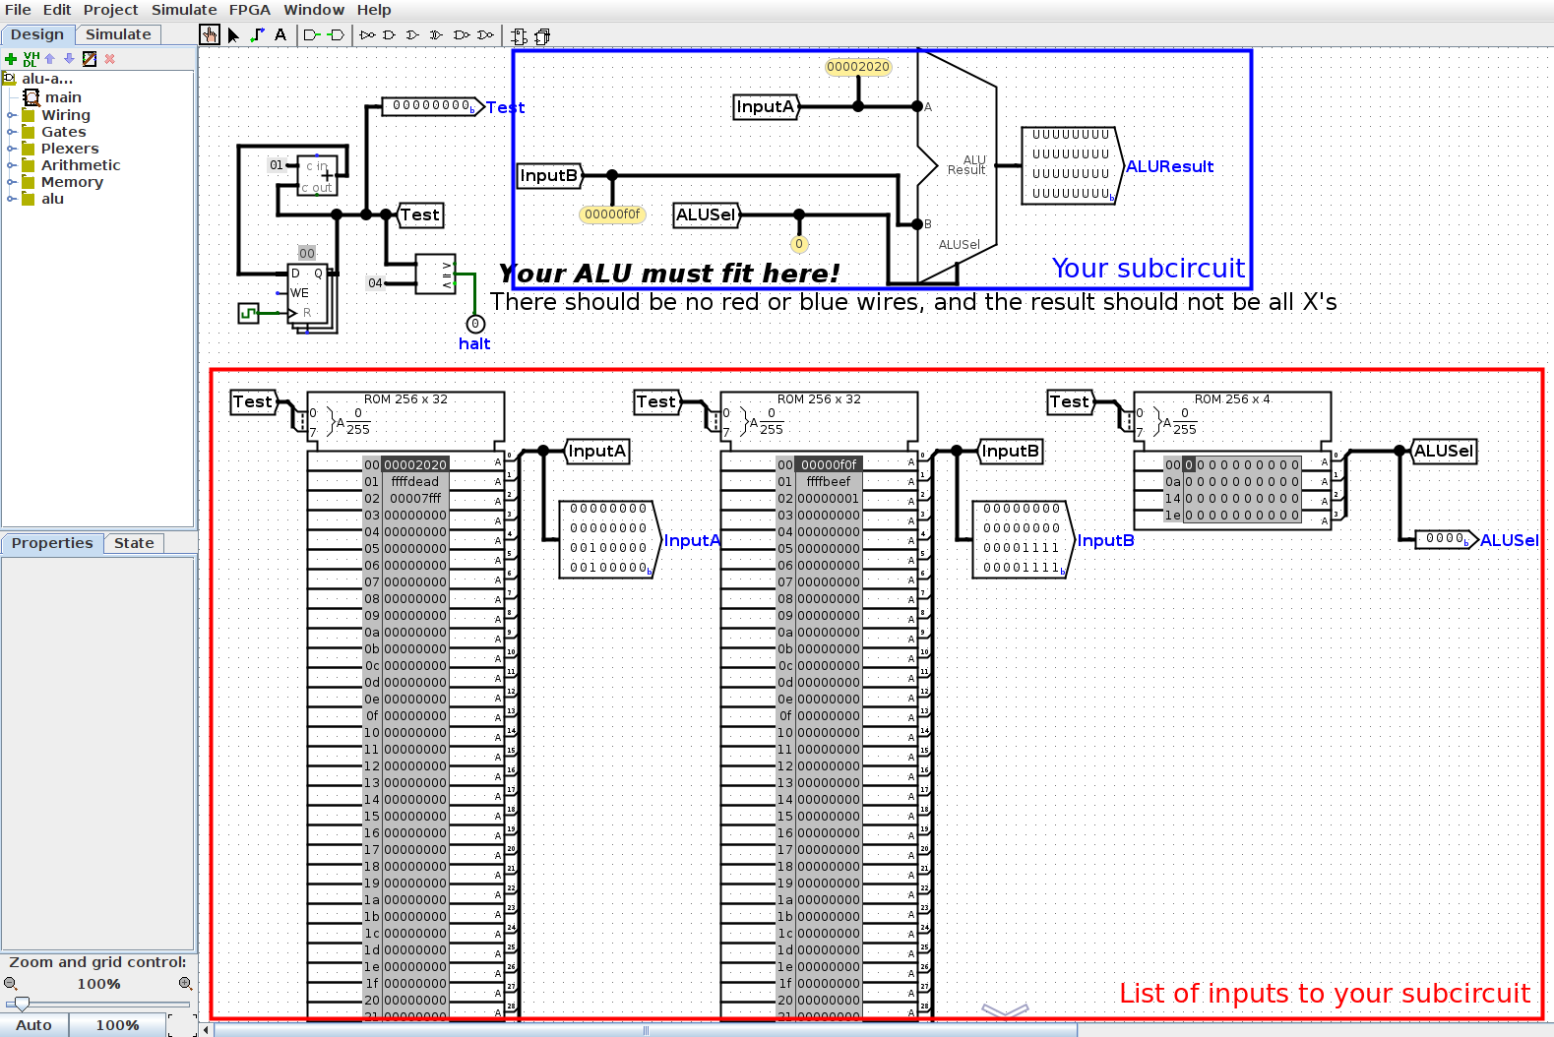The width and height of the screenshot is (1554, 1037).
Task: Select the main circuit in tree
Action: click(x=63, y=97)
